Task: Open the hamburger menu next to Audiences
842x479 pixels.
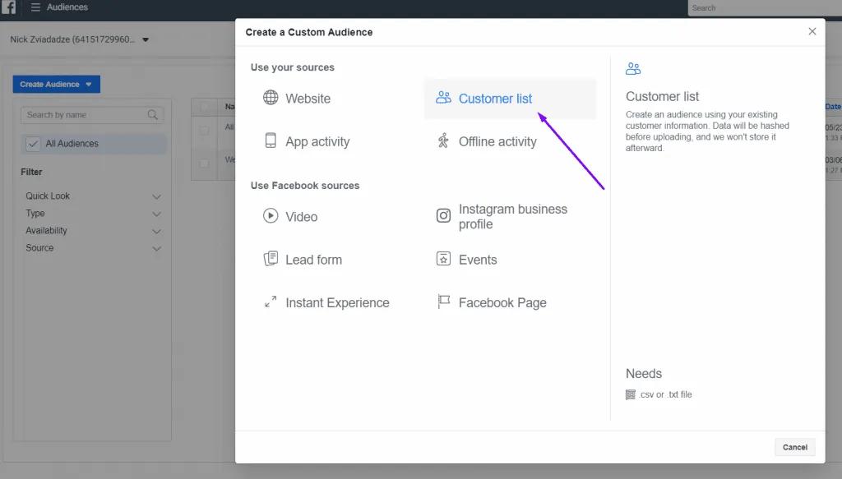Action: tap(35, 7)
